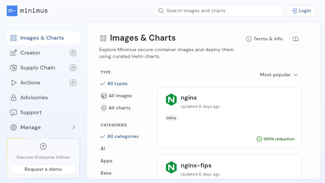Open the documentation book icon button
Image resolution: width=325 pixels, height=183 pixels.
295,39
